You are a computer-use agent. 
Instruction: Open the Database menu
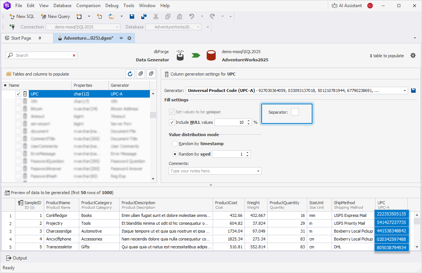[x=62, y=6]
